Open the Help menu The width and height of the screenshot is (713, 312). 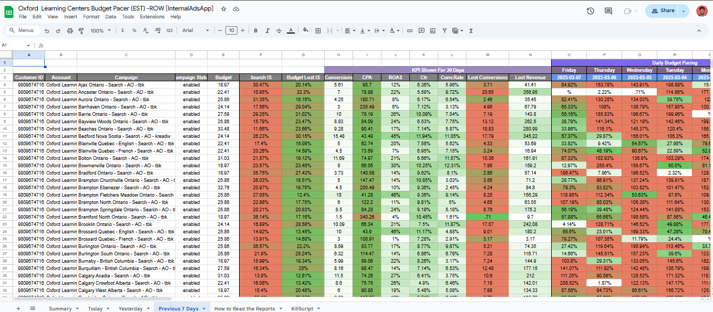coord(175,17)
